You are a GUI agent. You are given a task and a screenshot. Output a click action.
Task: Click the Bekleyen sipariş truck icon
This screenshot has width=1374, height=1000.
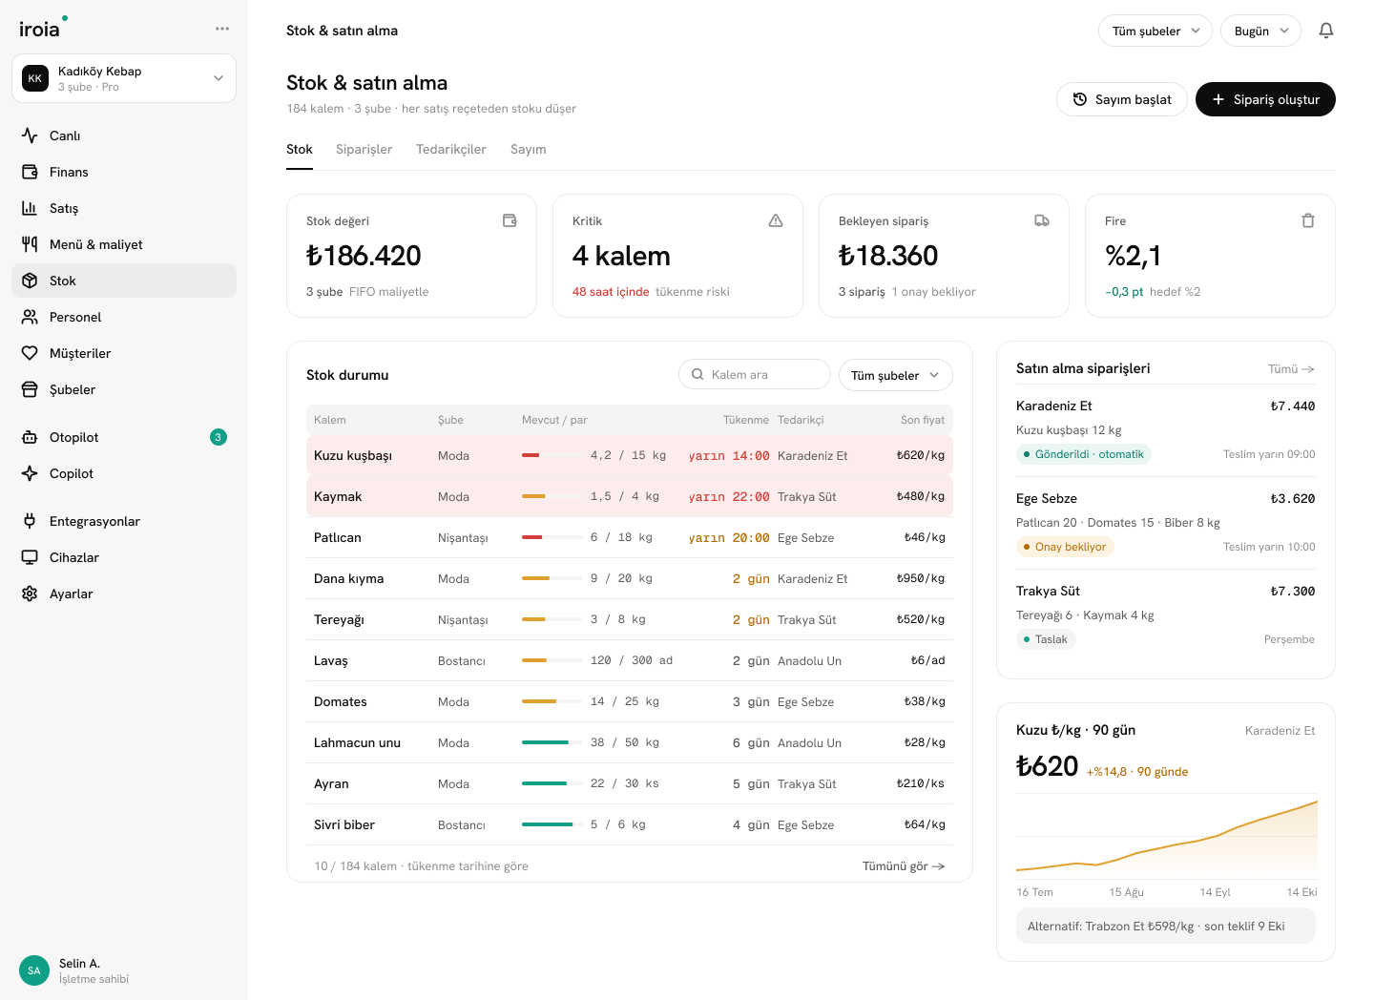point(1042,220)
